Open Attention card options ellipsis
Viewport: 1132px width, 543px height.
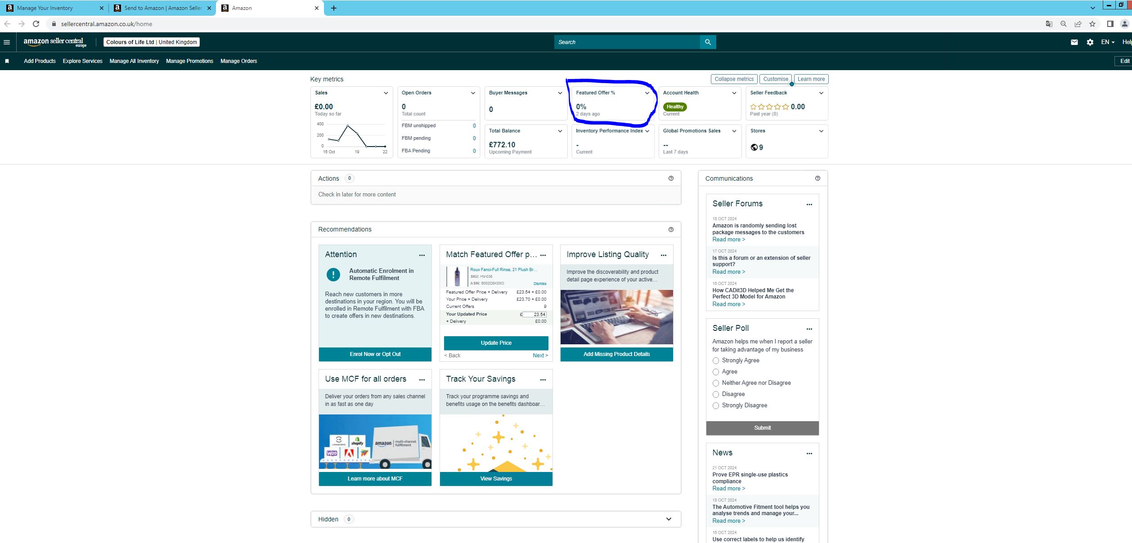(x=422, y=255)
